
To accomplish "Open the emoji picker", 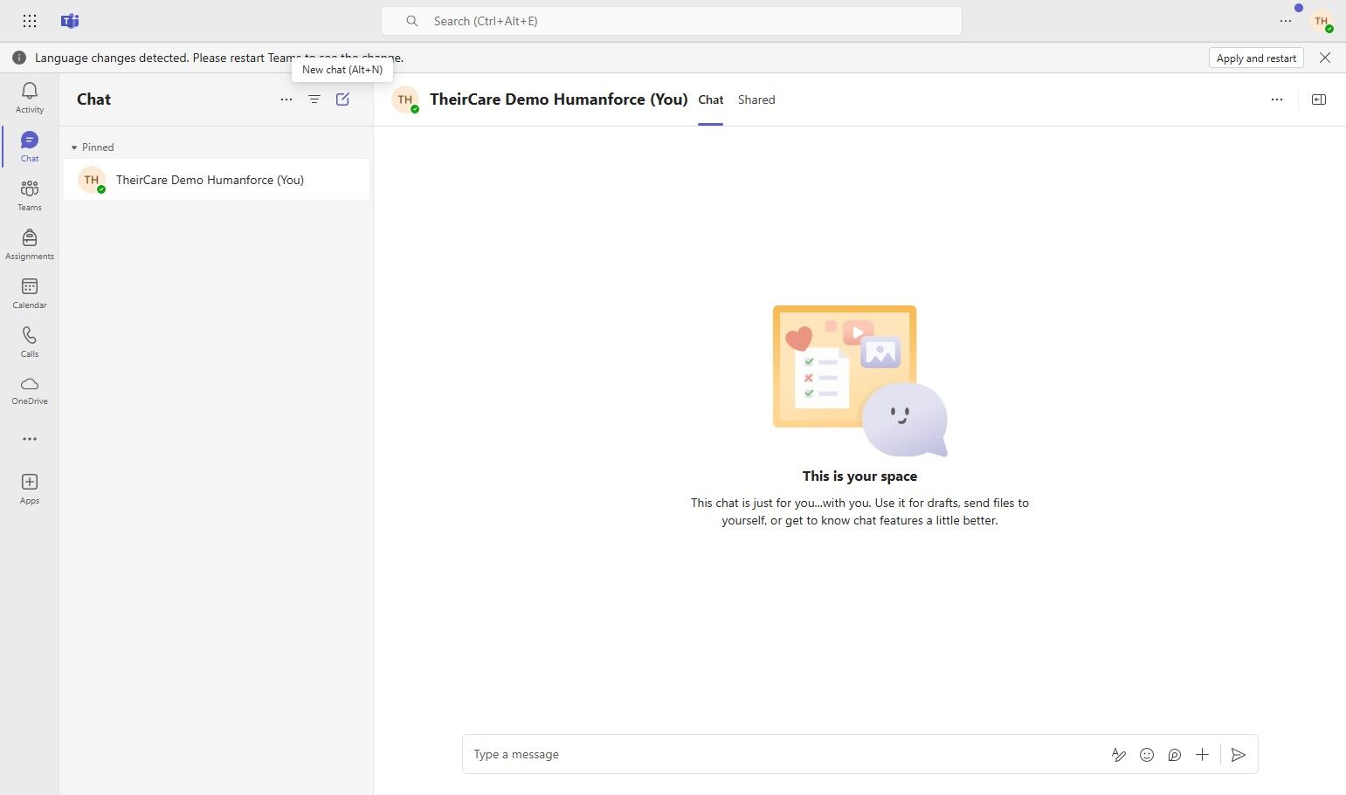I will coord(1147,755).
